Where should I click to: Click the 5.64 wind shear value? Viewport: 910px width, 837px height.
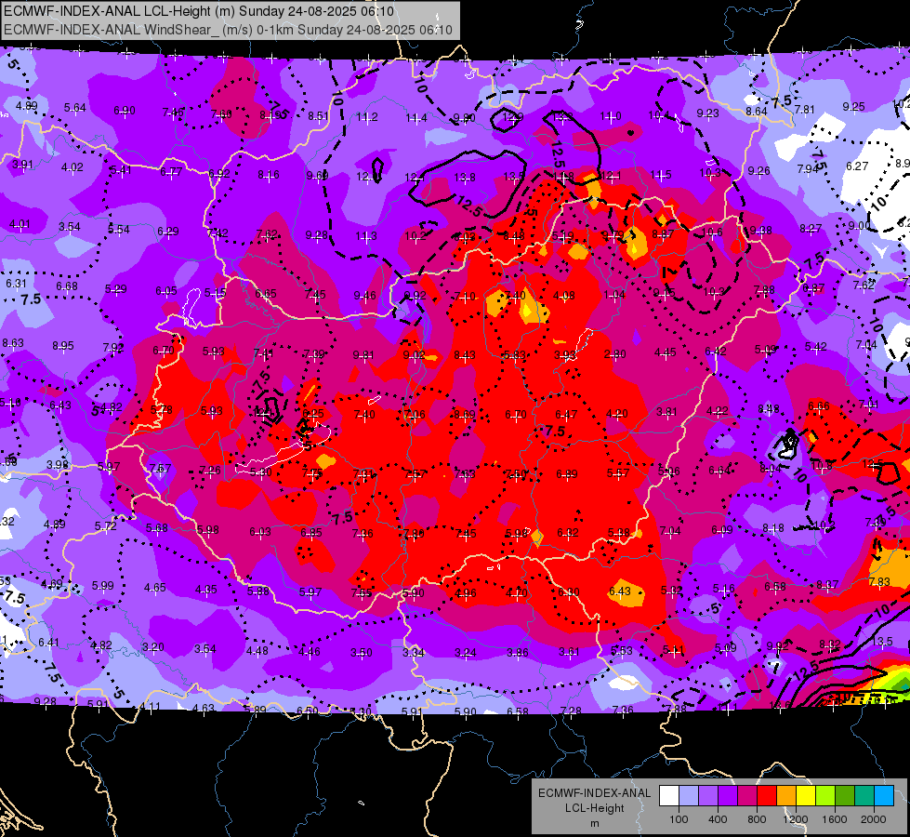pyautogui.click(x=75, y=108)
